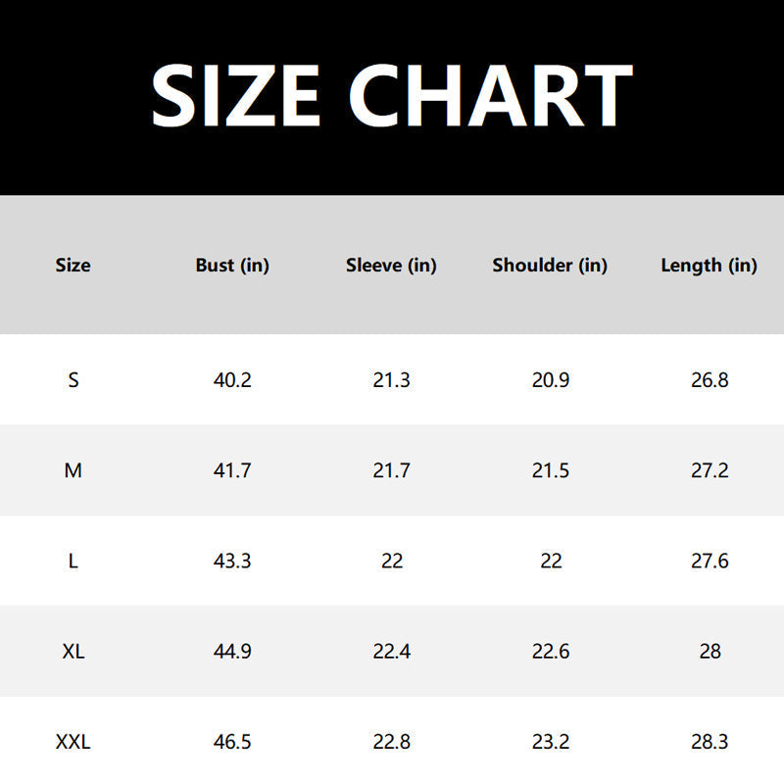Viewport: 784px width, 784px height.
Task: Click the S size row label
Action: click(x=73, y=380)
